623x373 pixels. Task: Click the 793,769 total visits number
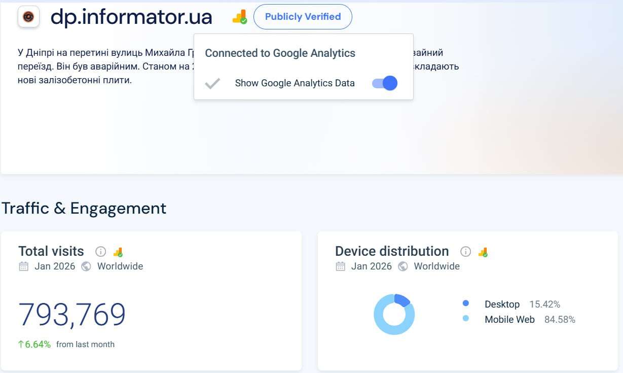pos(72,315)
